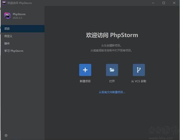
Task: Click the 新建项目 label text
Action: tap(85, 81)
